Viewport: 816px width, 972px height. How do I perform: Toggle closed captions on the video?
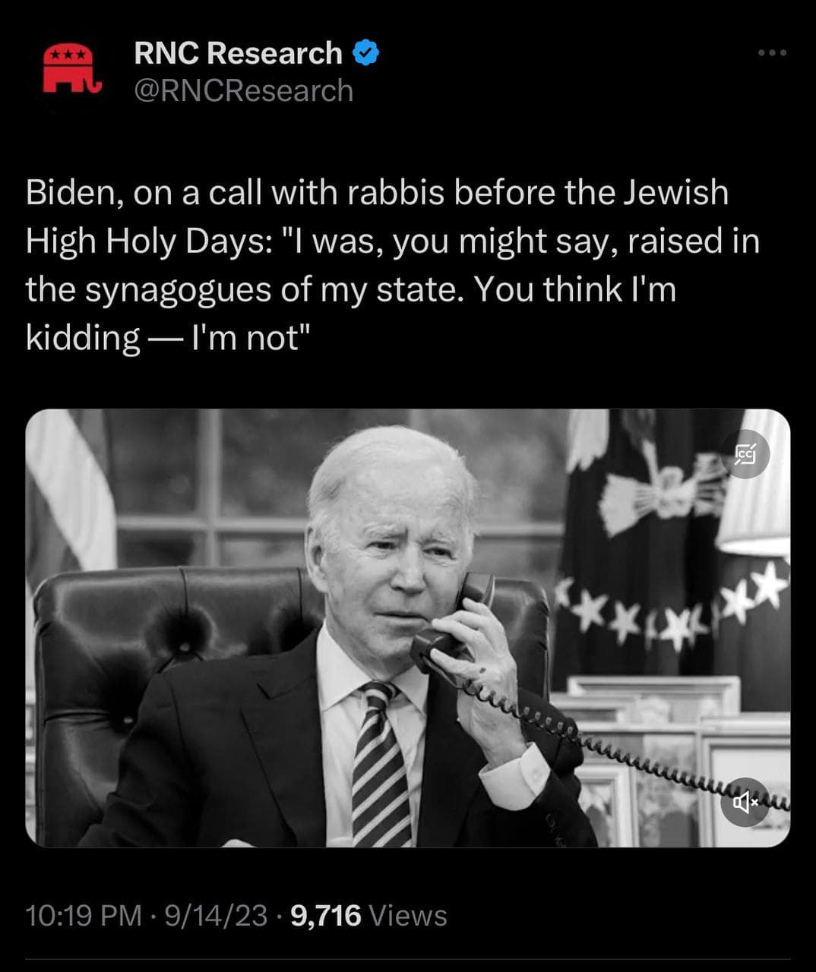745,454
